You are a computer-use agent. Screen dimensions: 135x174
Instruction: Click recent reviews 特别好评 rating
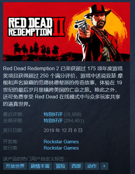coord(53,114)
